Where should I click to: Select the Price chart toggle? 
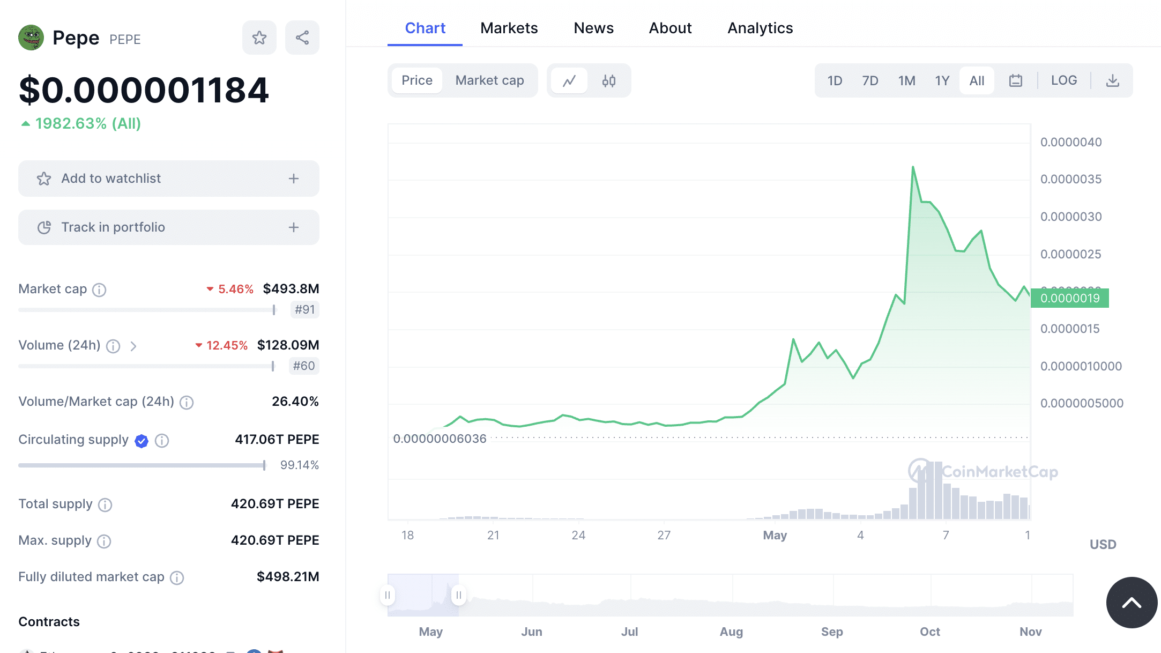point(416,80)
